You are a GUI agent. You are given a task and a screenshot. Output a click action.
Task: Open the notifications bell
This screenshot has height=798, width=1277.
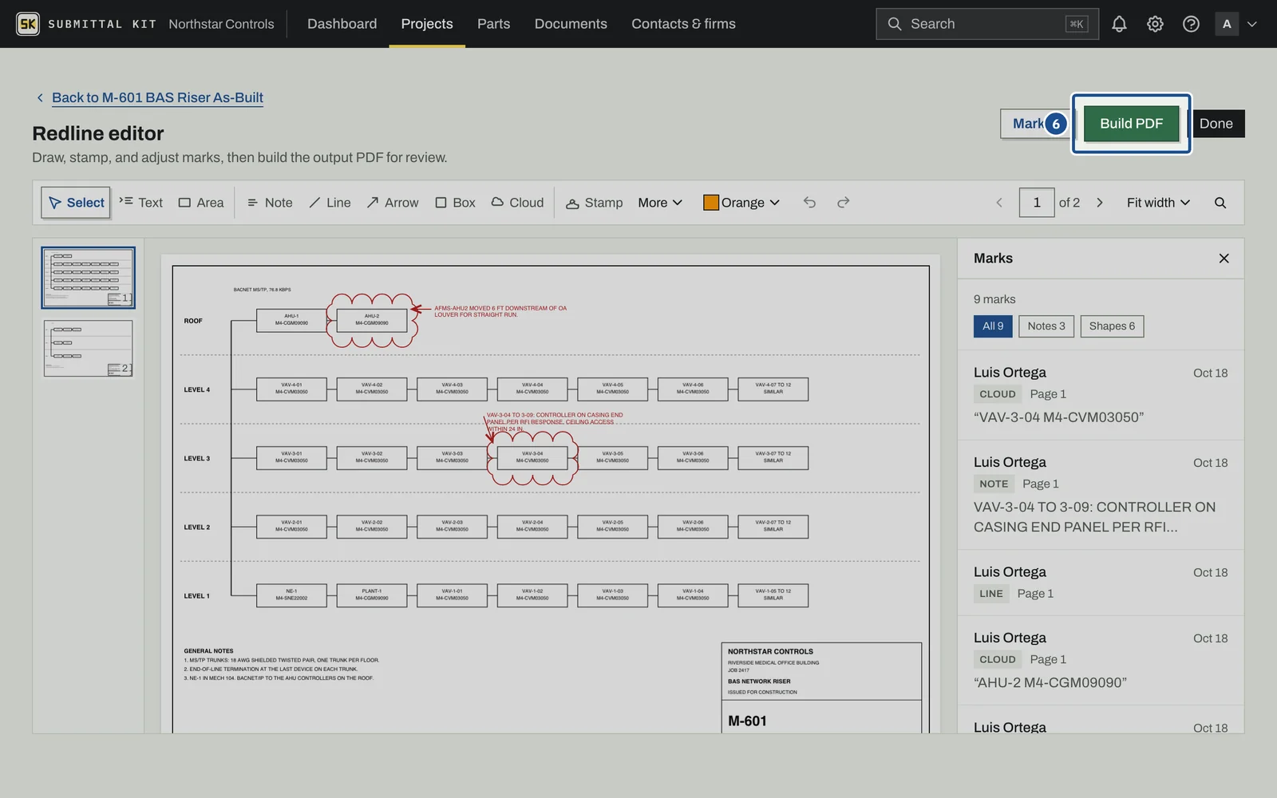pyautogui.click(x=1119, y=24)
